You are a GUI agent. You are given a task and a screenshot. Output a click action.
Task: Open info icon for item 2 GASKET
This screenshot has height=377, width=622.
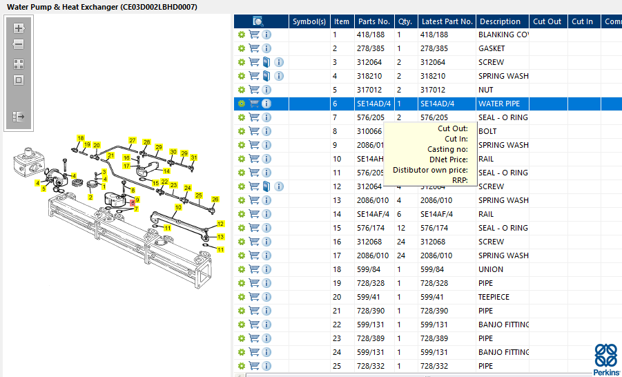pos(266,48)
